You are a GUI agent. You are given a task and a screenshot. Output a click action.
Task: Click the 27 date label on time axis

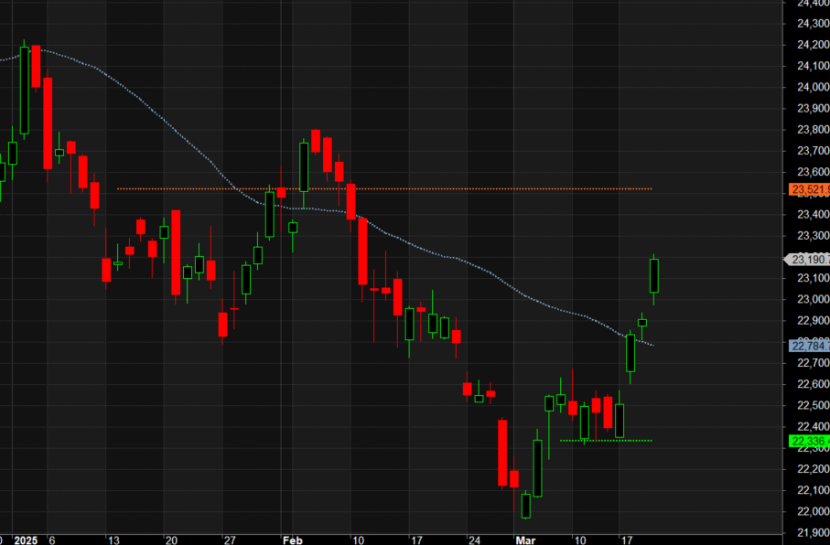pos(230,539)
